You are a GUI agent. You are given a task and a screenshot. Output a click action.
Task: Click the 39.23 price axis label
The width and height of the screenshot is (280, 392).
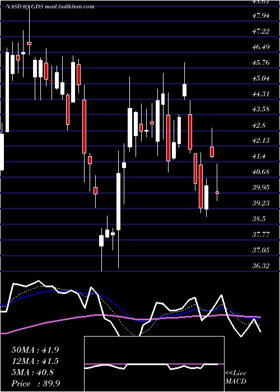click(x=261, y=203)
